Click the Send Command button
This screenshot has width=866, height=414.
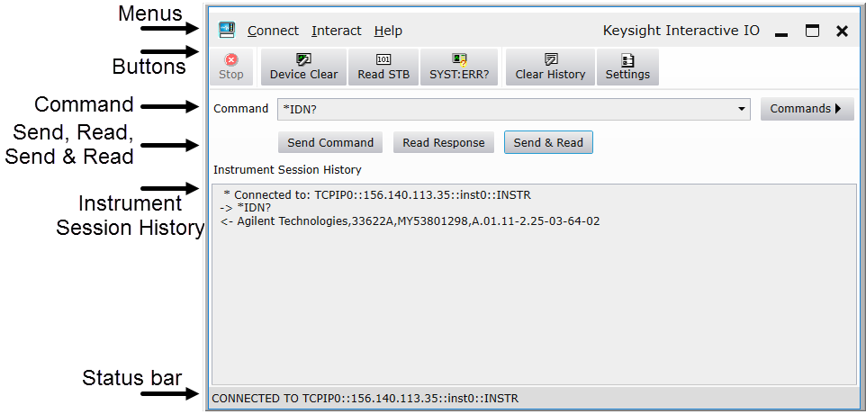point(330,142)
